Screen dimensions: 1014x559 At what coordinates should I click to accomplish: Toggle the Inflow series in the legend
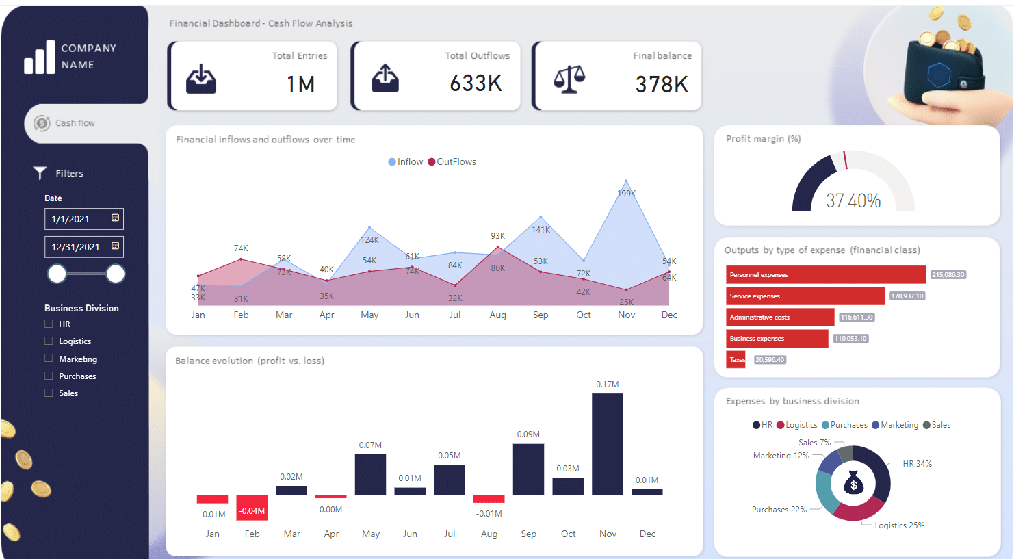(405, 161)
